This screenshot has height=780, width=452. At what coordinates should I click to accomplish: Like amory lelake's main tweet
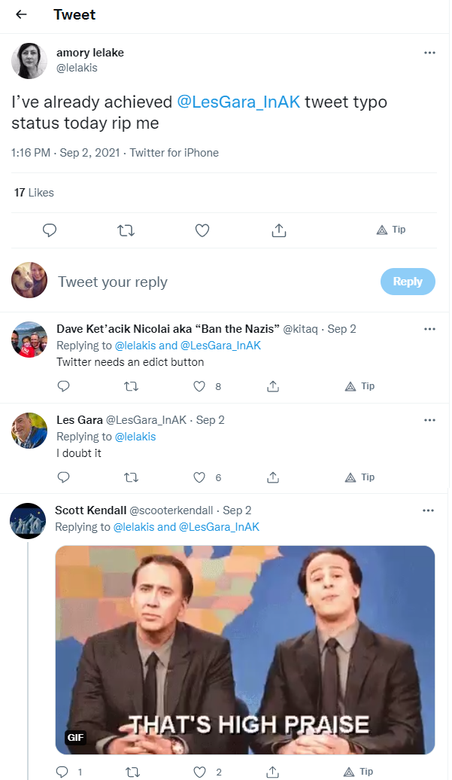pyautogui.click(x=202, y=230)
